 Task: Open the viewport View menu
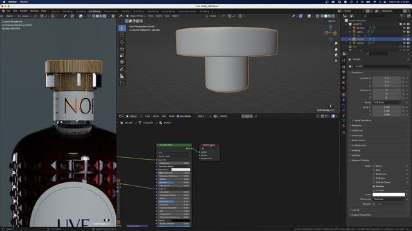(151, 16)
